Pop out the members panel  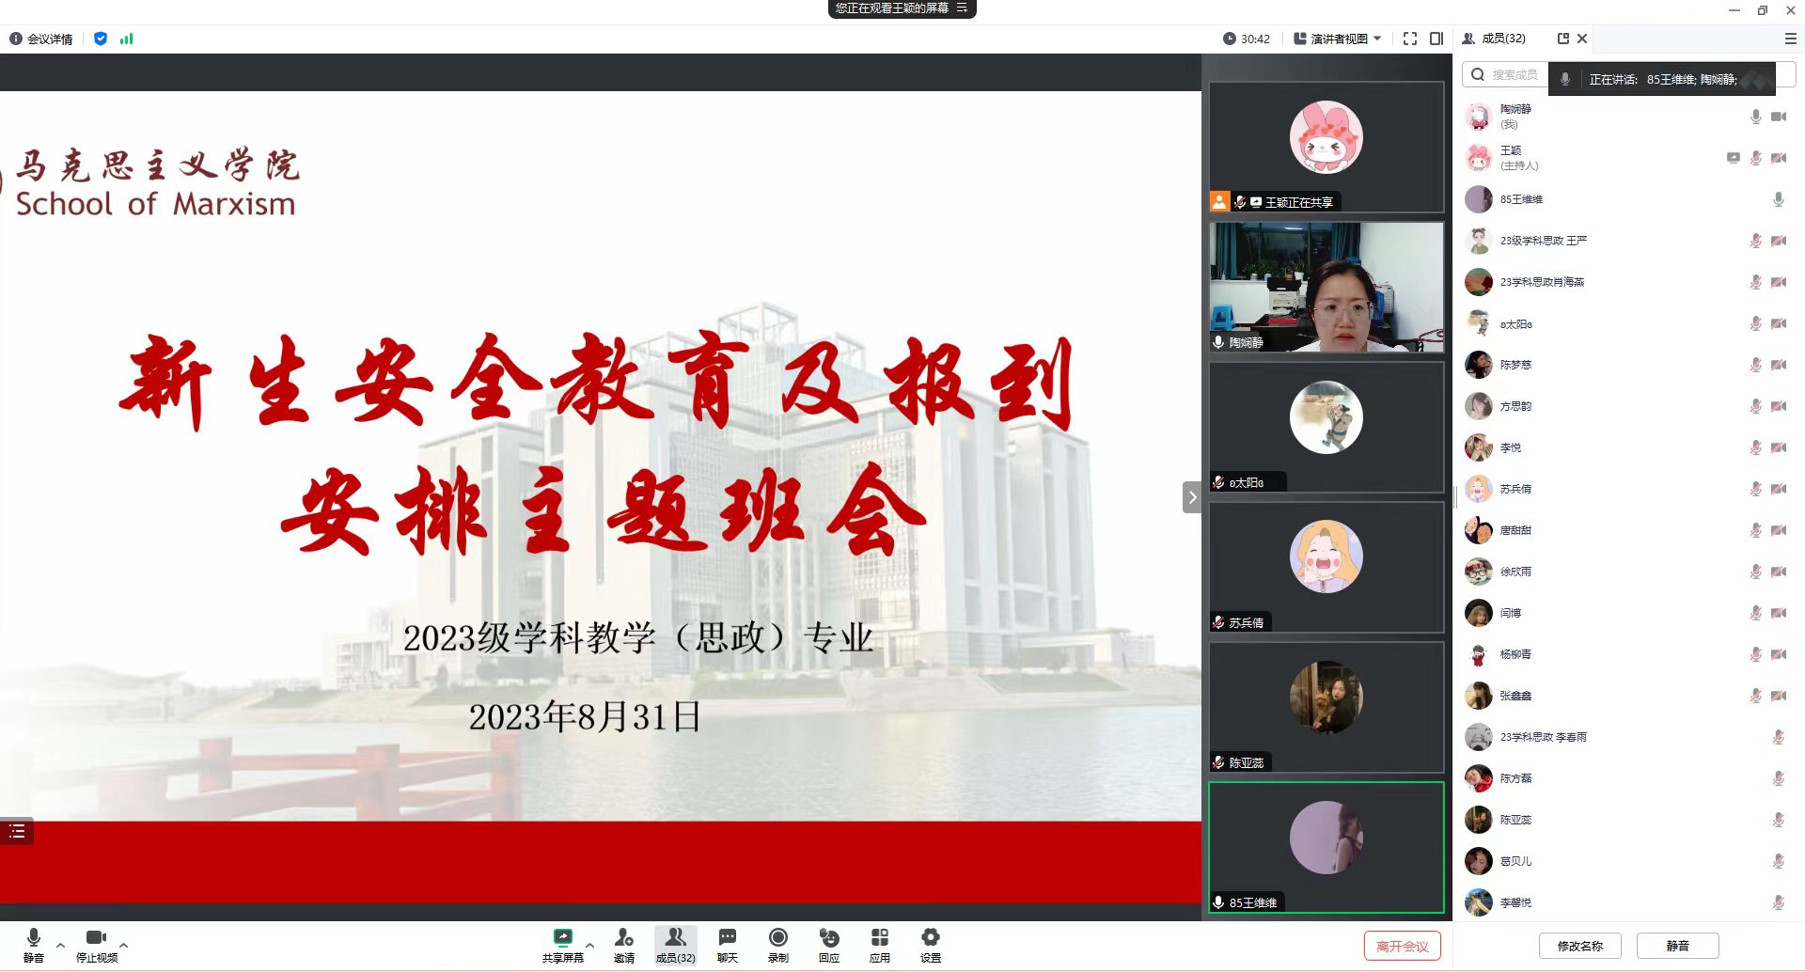[1562, 39]
